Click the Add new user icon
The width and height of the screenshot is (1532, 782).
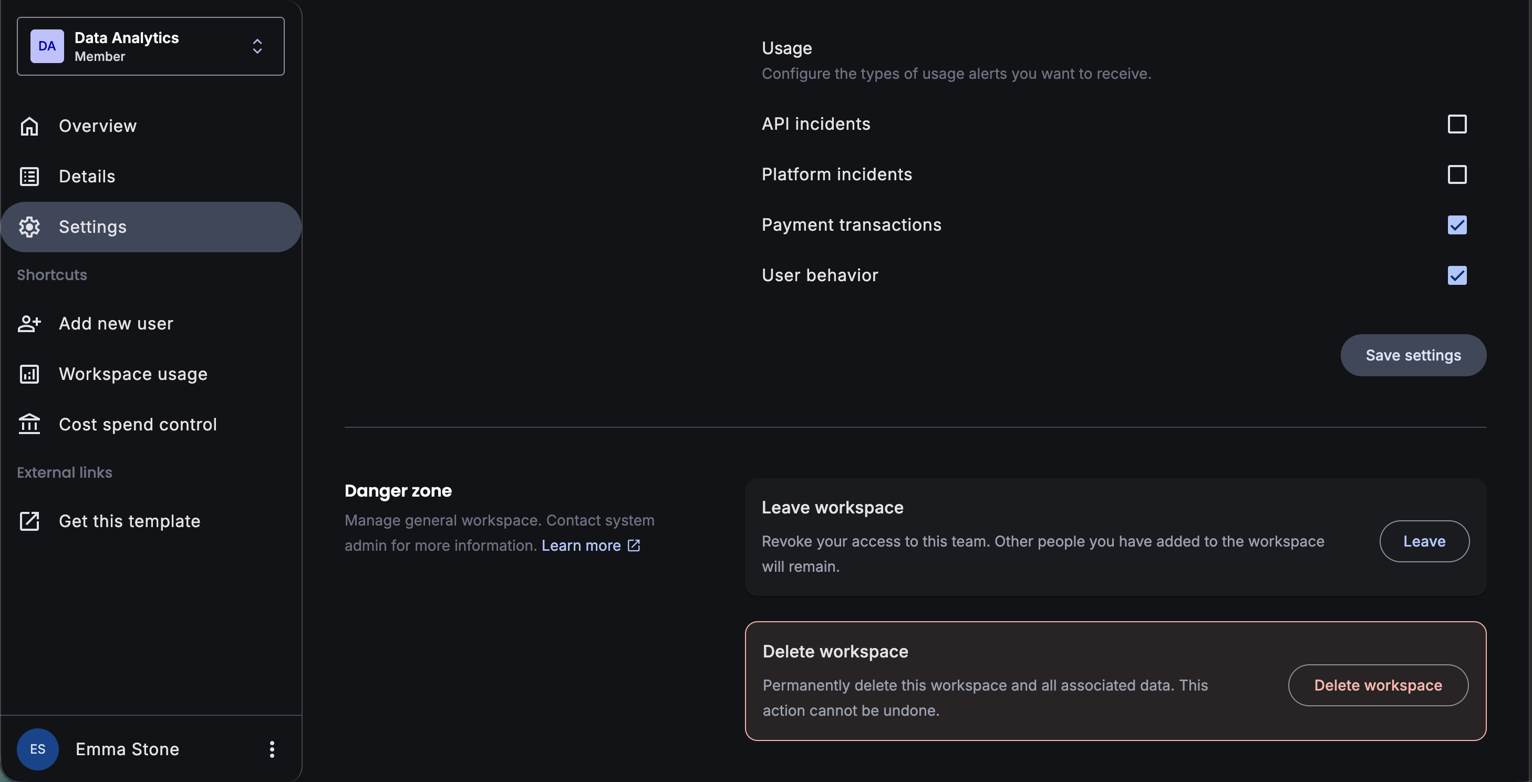(29, 324)
